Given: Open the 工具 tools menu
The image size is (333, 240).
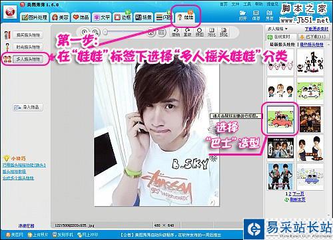Looking at the screenshot, I should pos(247,4).
